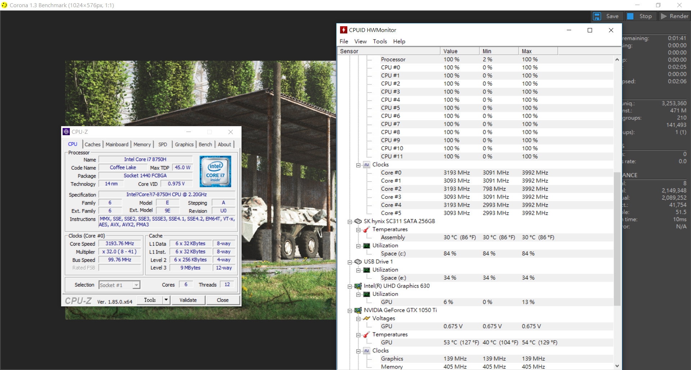This screenshot has width=691, height=370.
Task: Click the HWMonitor title bar app icon
Action: (x=344, y=30)
